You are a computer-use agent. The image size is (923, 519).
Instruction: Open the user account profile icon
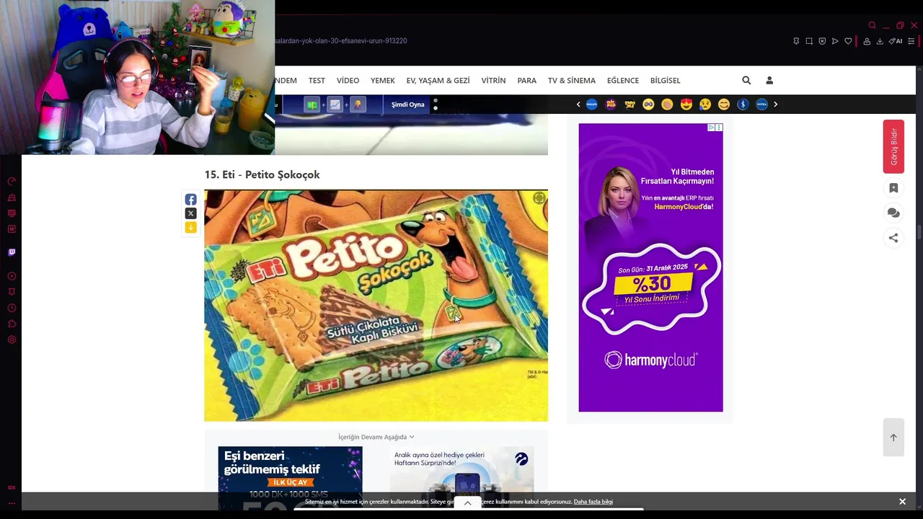(769, 80)
